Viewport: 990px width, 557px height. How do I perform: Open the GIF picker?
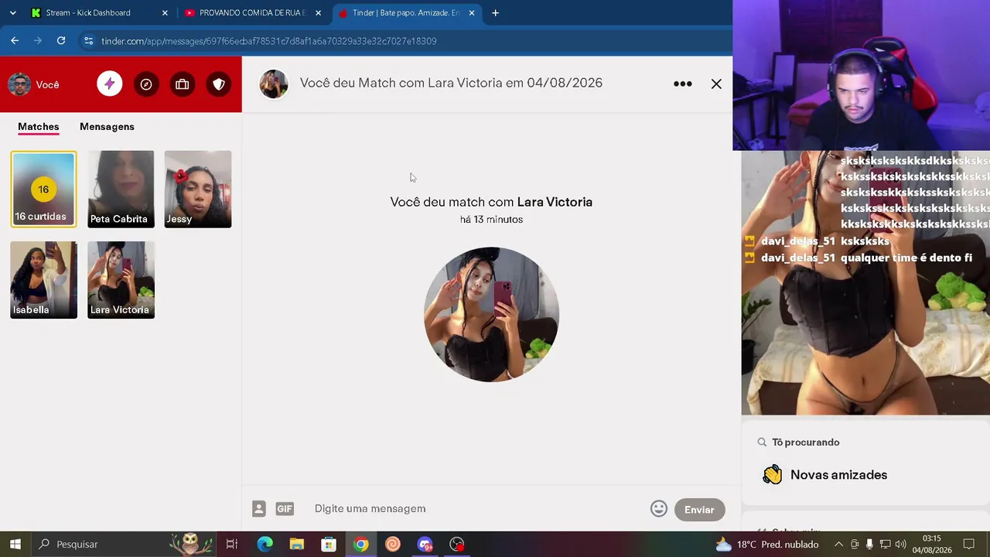point(285,508)
